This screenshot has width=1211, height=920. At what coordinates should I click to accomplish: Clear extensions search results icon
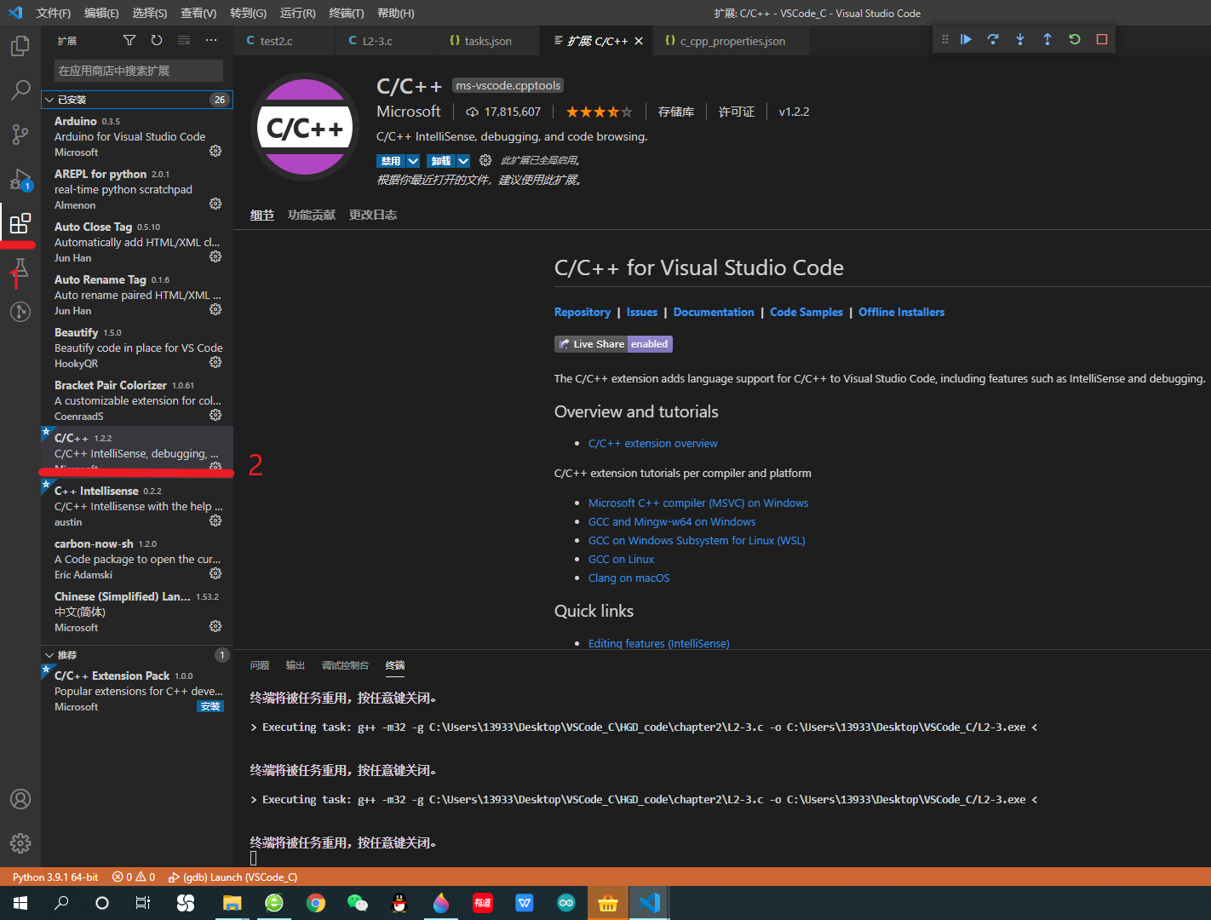[x=184, y=40]
